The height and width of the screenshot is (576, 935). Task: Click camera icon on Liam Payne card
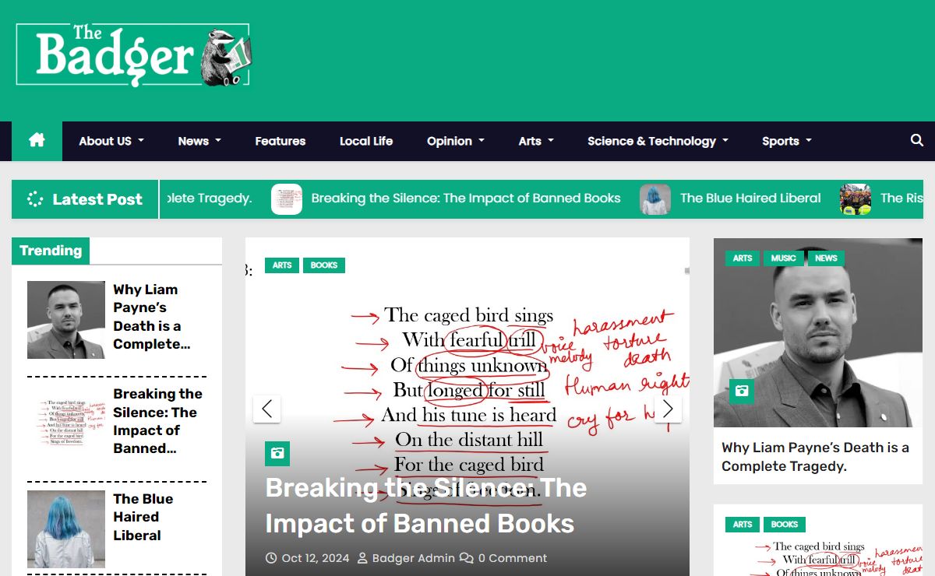(741, 391)
